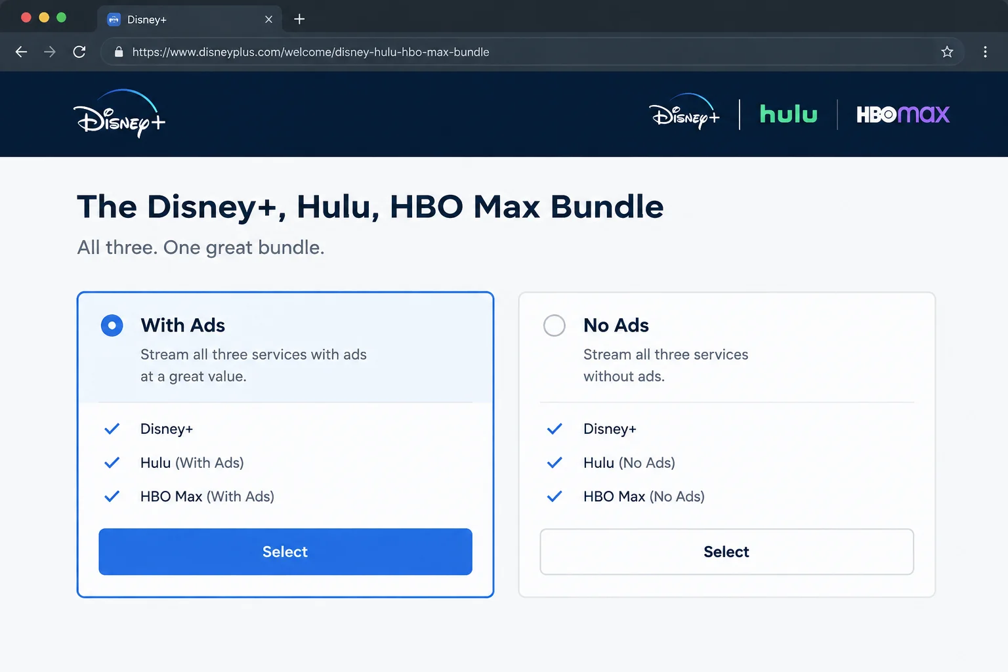Bookmark the page with the star icon
The image size is (1008, 672).
pos(947,52)
